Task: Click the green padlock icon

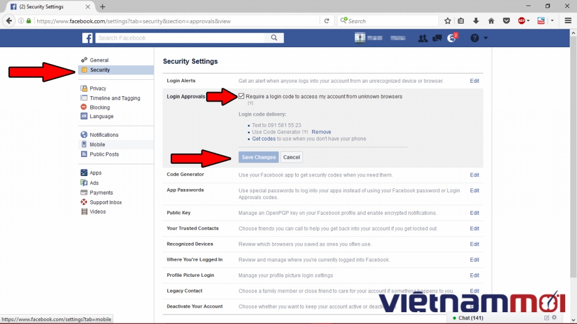Action: pyautogui.click(x=29, y=21)
